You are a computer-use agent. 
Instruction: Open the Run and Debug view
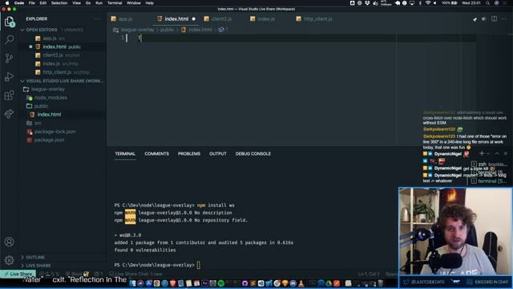(9, 77)
